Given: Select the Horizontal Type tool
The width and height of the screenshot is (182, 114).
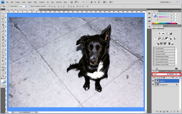Looking at the screenshot, I should (x=3, y=58).
